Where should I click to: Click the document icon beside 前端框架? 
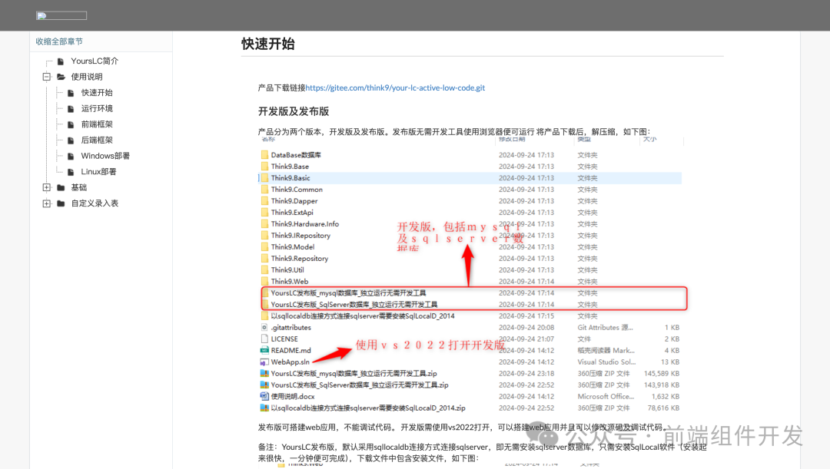click(71, 125)
